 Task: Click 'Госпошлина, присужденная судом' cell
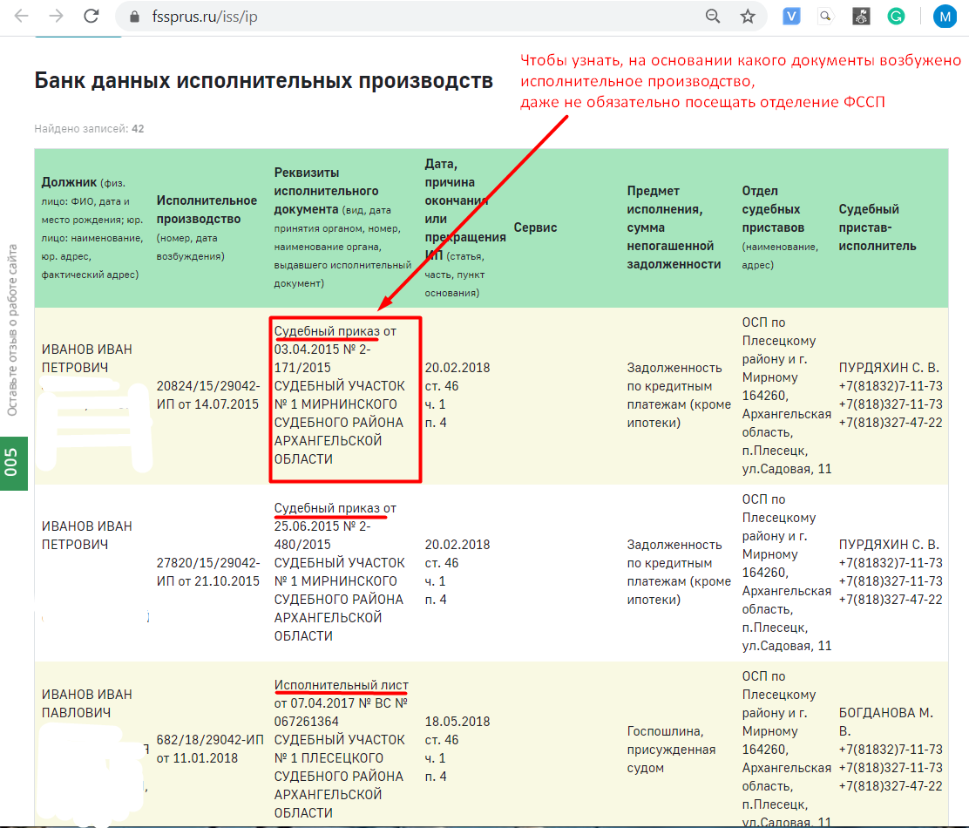coord(671,750)
